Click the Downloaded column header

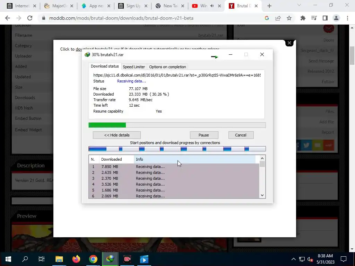click(x=116, y=159)
